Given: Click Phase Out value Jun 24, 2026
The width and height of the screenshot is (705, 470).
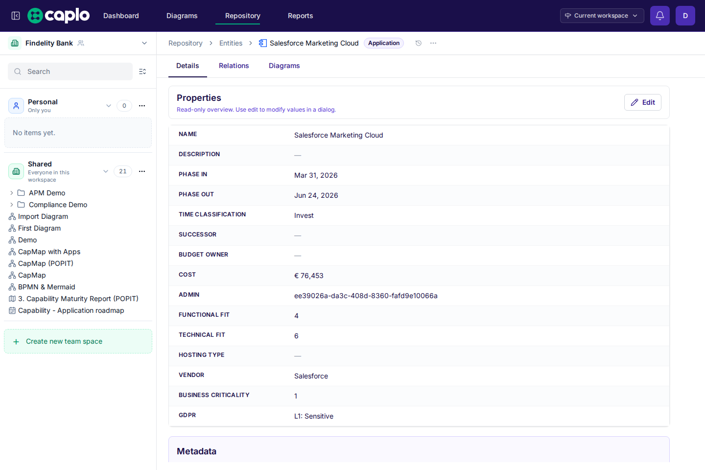Looking at the screenshot, I should pos(316,195).
